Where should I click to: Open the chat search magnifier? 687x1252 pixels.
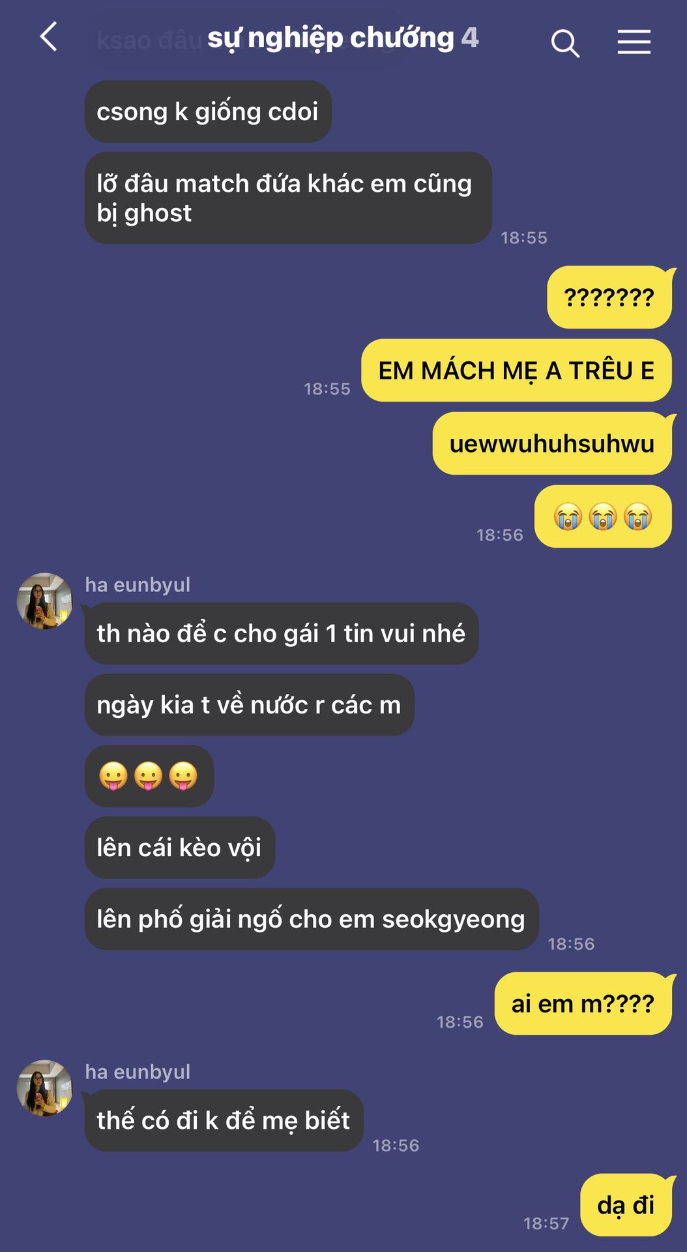click(x=565, y=43)
